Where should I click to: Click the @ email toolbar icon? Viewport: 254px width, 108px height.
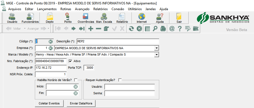click(172, 29)
